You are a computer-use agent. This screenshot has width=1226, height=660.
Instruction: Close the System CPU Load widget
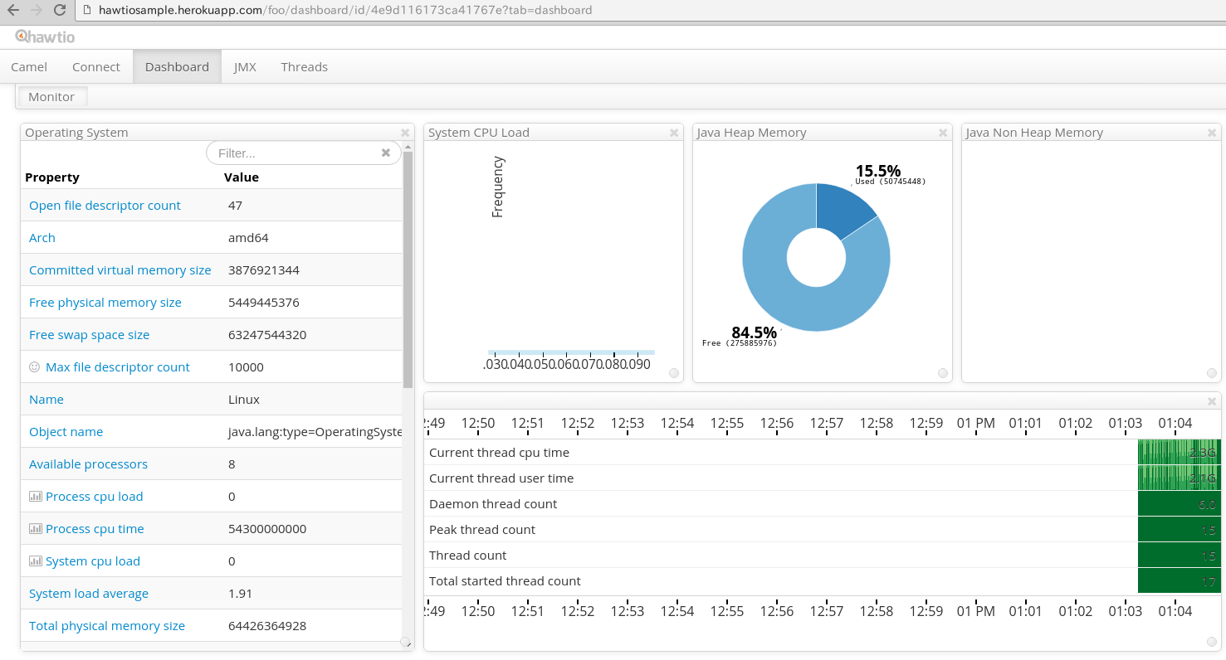673,132
